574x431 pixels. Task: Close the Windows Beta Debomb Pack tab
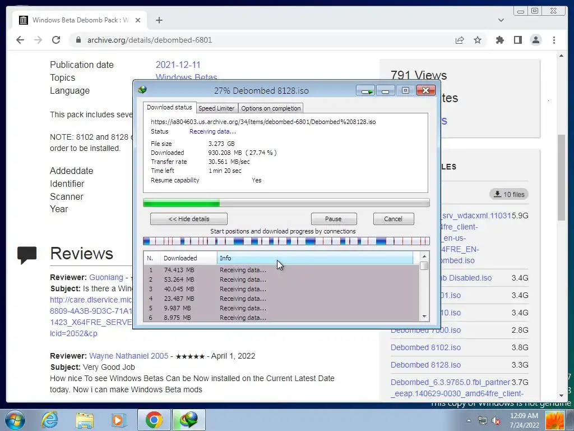(138, 20)
